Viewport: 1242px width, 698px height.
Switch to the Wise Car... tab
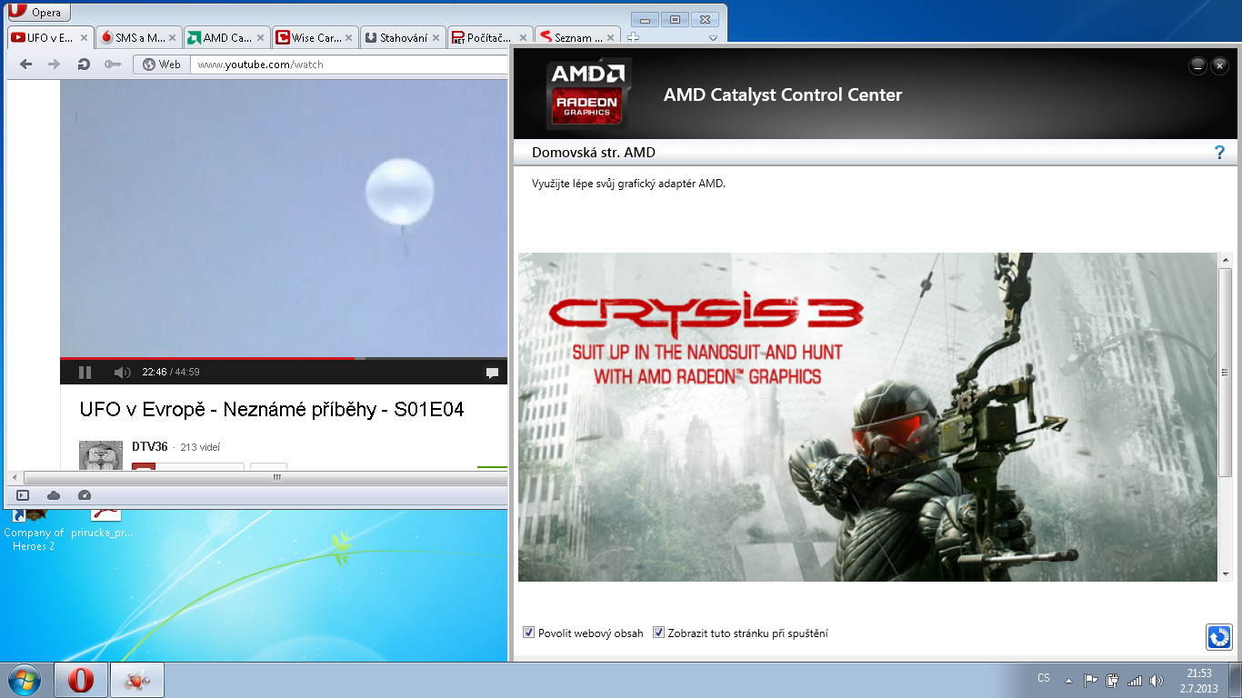pos(315,38)
